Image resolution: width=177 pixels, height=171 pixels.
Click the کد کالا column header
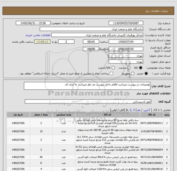[152, 115]
